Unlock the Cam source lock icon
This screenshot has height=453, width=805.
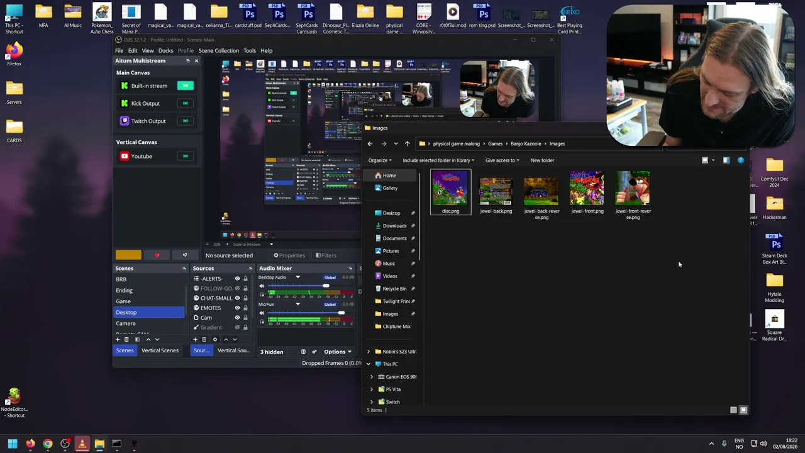(245, 318)
